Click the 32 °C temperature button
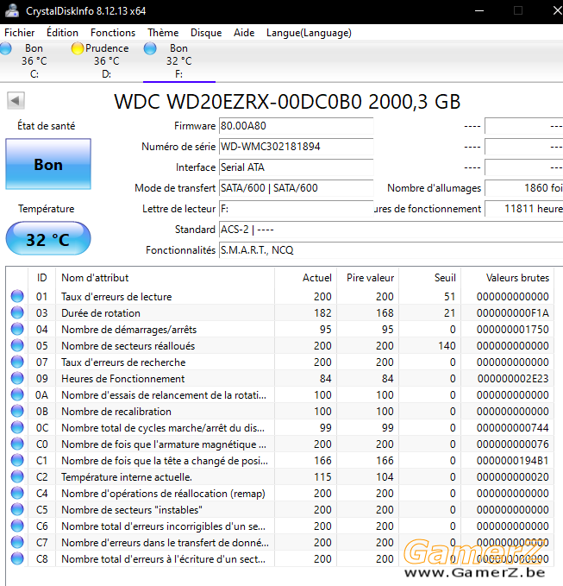563x586 pixels. 48,239
